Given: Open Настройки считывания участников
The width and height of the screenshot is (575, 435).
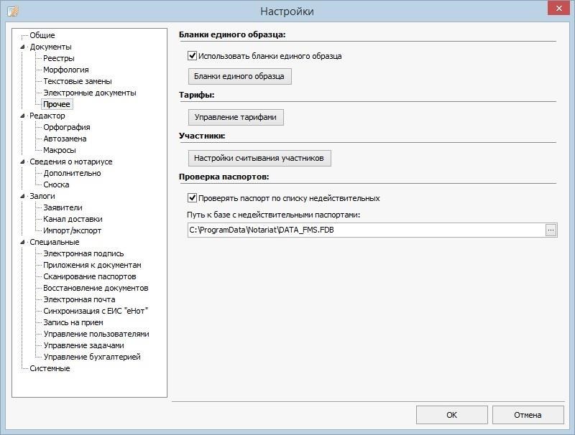Looking at the screenshot, I should pyautogui.click(x=259, y=158).
